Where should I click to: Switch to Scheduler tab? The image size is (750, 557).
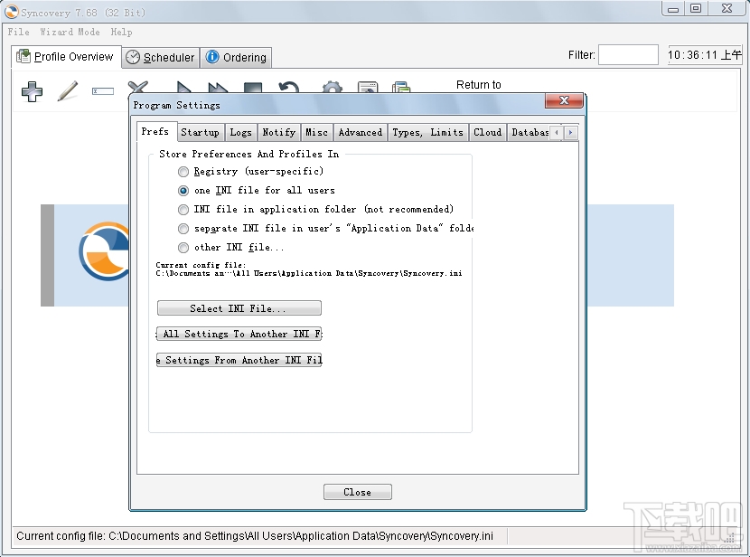coord(161,58)
